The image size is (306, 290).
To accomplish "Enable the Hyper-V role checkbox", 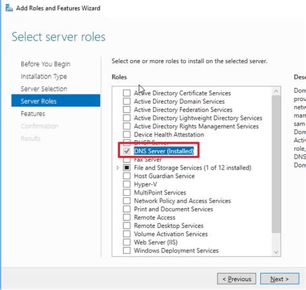I will tap(127, 184).
